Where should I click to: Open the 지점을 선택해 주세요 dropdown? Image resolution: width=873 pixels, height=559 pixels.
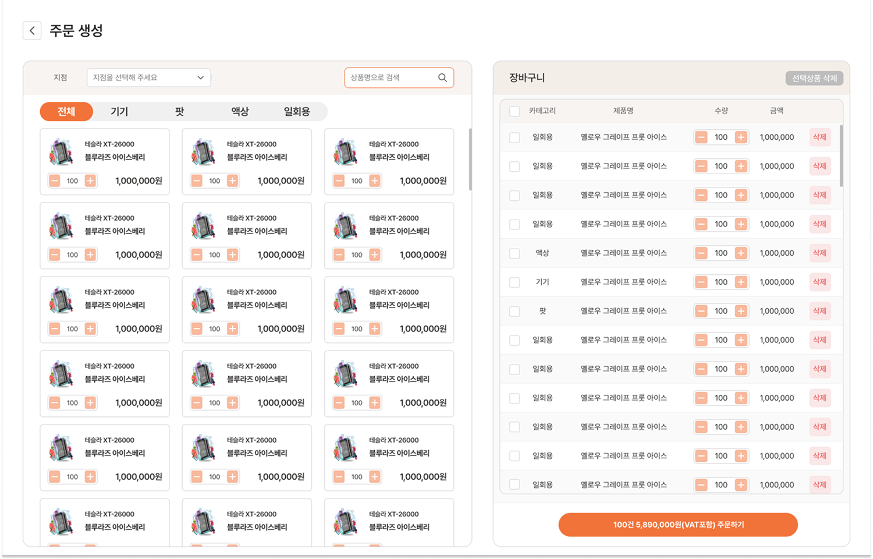coord(148,77)
